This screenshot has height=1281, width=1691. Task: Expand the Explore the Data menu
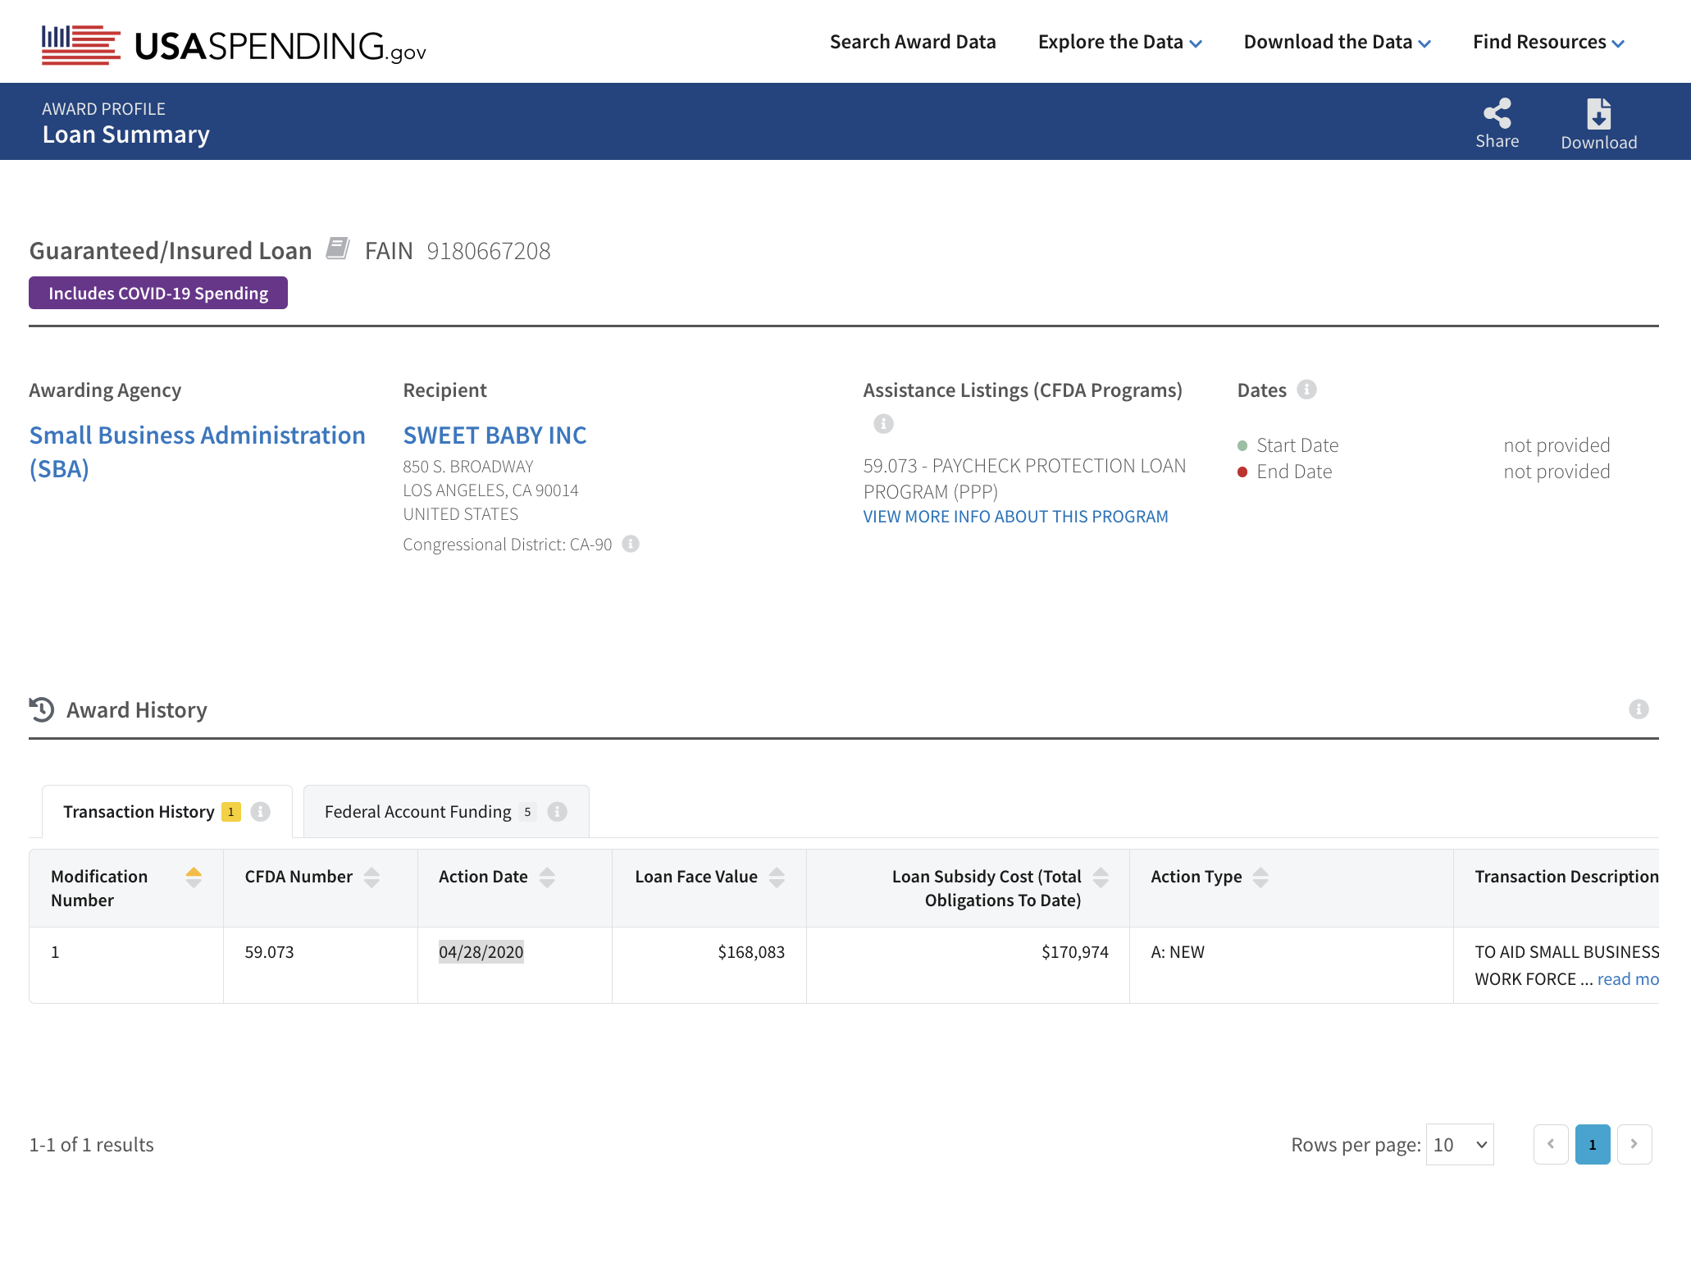pyautogui.click(x=1119, y=42)
